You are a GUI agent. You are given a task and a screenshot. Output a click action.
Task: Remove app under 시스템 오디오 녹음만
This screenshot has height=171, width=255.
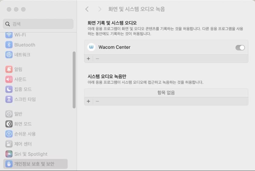(x=97, y=101)
